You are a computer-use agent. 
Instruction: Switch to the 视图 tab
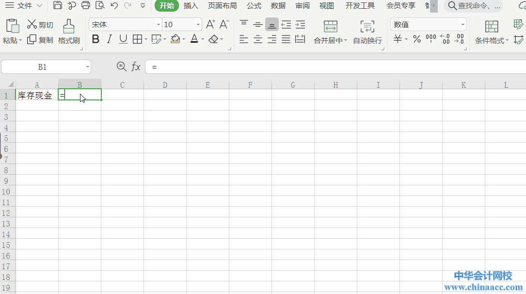(327, 6)
